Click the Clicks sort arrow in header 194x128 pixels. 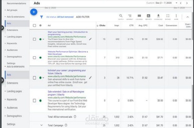pyautogui.click(x=97, y=26)
